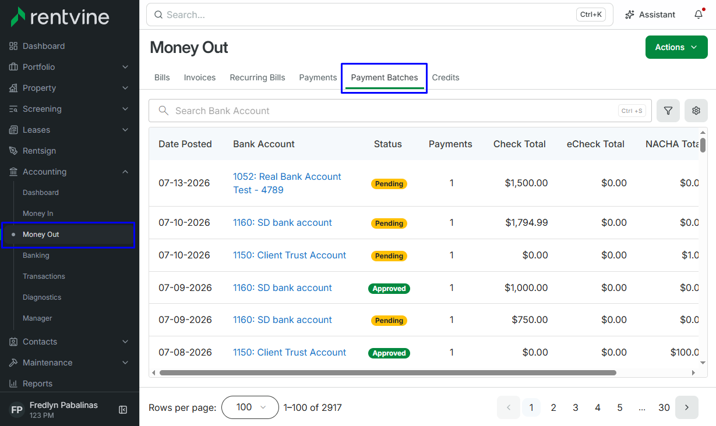Open 1150: Client Trust Account dated 07-10-2026

click(290, 255)
